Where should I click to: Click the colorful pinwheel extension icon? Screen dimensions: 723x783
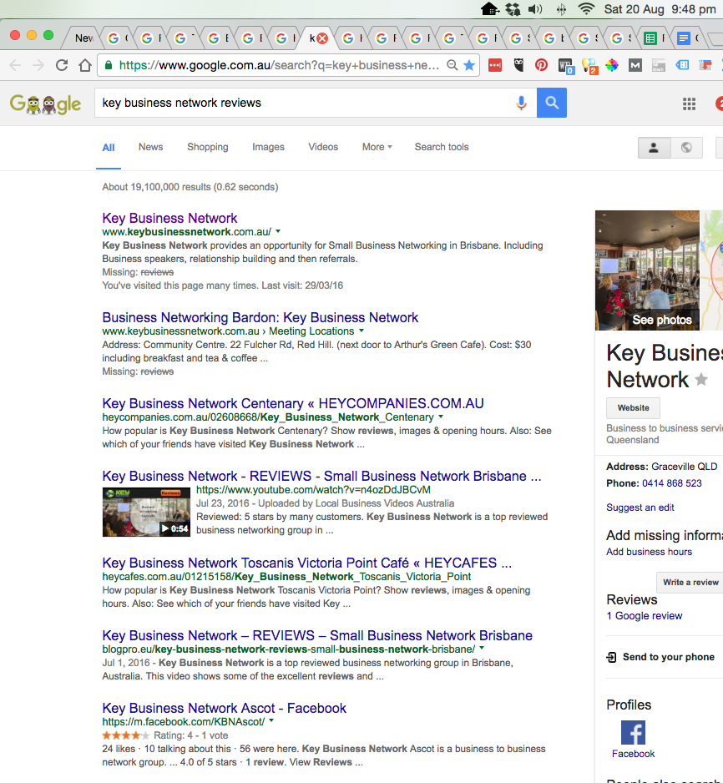coord(612,65)
